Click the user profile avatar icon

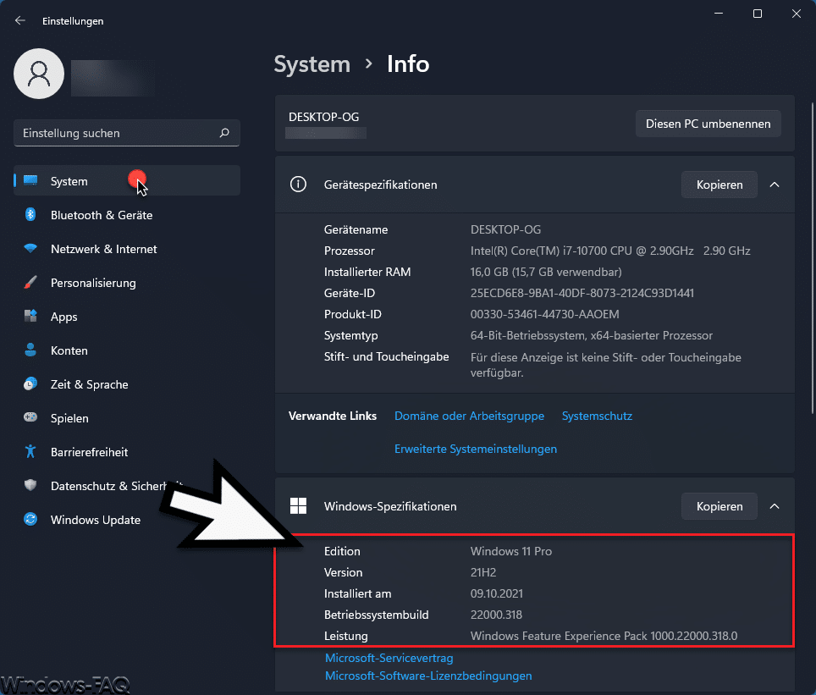[39, 74]
